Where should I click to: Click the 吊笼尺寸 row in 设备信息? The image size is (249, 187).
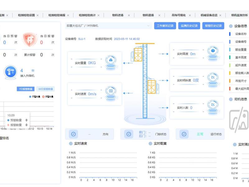[x=239, y=81]
